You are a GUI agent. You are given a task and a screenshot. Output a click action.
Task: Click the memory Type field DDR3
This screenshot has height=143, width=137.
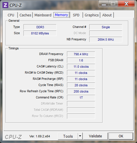click(x=40, y=27)
